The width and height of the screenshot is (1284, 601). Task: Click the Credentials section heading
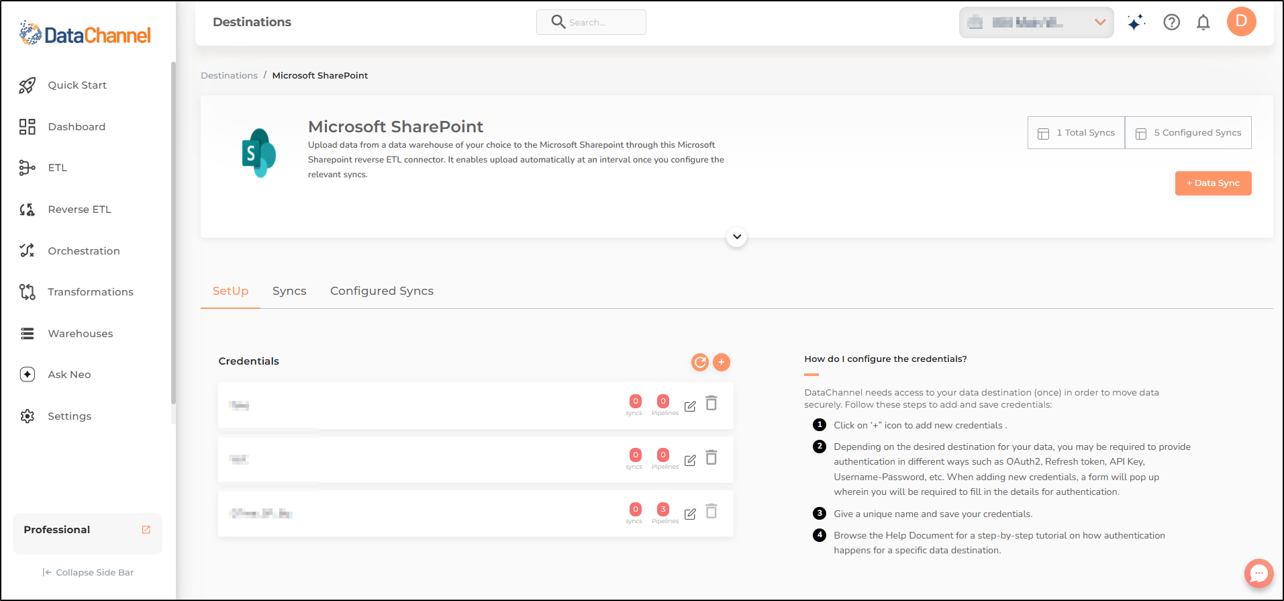[248, 361]
